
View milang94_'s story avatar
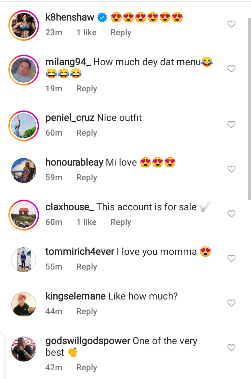[x=24, y=69]
